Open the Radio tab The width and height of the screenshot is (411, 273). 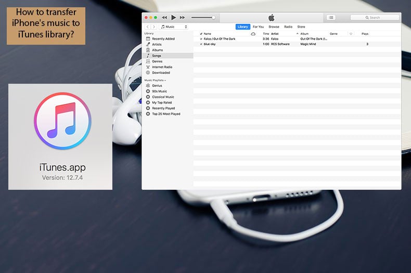coord(288,27)
